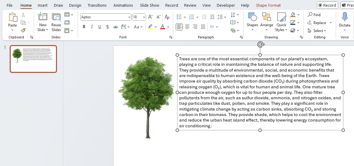Increase list indent level
The height and width of the screenshot is (166, 354).
(x=212, y=17)
